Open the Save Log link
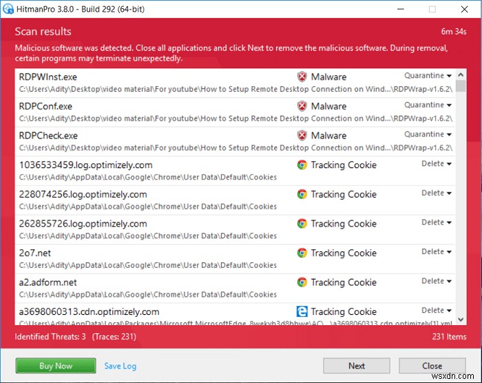482x383 pixels. pyautogui.click(x=120, y=366)
